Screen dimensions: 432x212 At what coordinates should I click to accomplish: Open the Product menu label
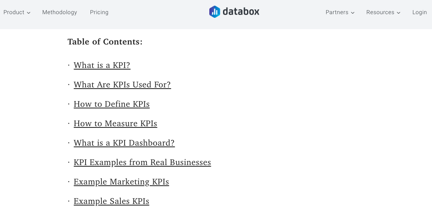click(x=14, y=13)
